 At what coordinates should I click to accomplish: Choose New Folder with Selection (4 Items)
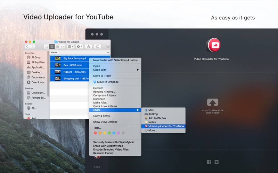(115, 60)
